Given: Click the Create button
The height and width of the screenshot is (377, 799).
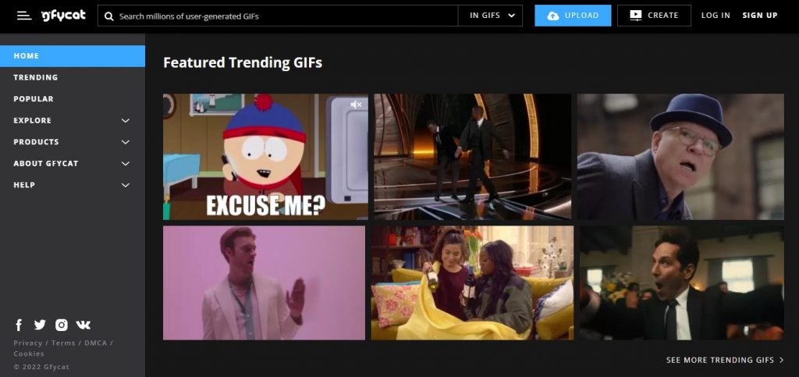Looking at the screenshot, I should pyautogui.click(x=655, y=16).
